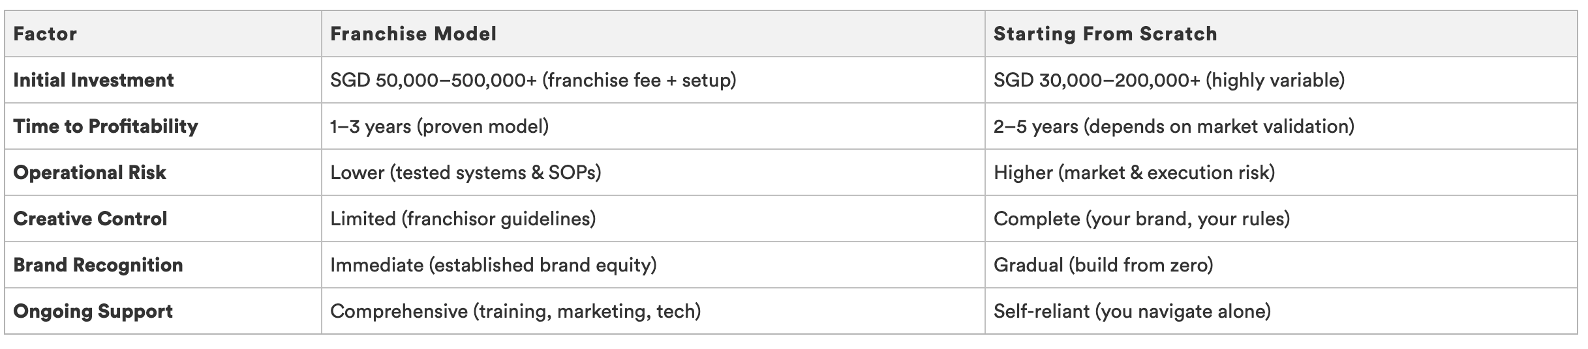The image size is (1588, 349).
Task: Click the 'Higher (market & execution risk)' cell
Action: pyautogui.click(x=1134, y=173)
